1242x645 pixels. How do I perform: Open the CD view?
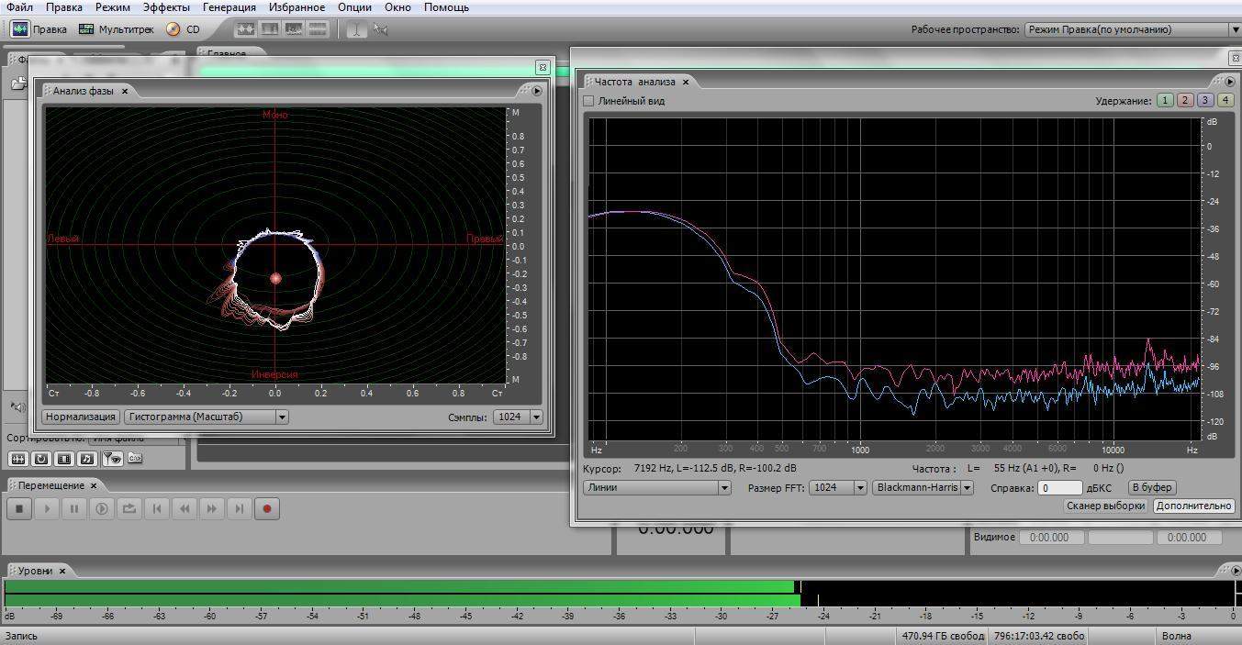(x=183, y=29)
